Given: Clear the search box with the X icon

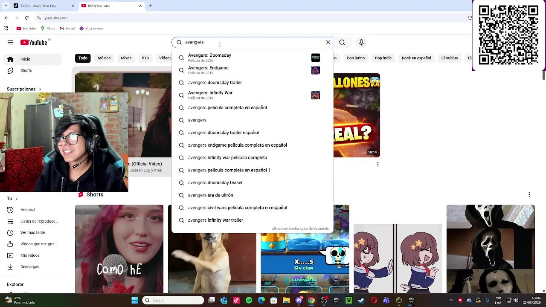Looking at the screenshot, I should tap(328, 42).
